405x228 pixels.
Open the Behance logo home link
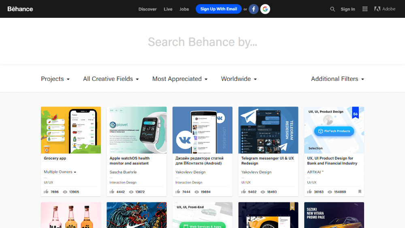pyautogui.click(x=20, y=9)
